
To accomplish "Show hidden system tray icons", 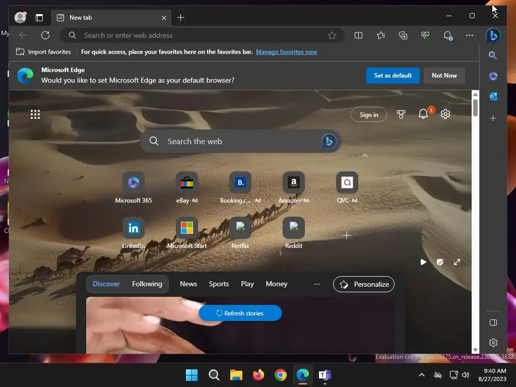I will tap(422, 375).
